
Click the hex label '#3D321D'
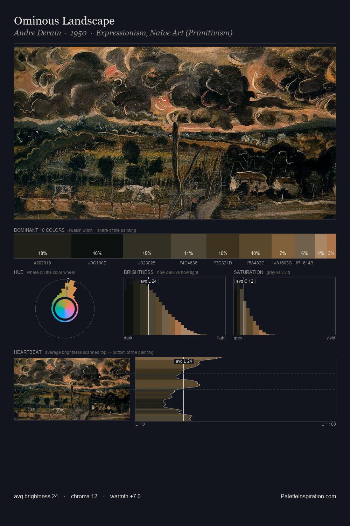(223, 263)
